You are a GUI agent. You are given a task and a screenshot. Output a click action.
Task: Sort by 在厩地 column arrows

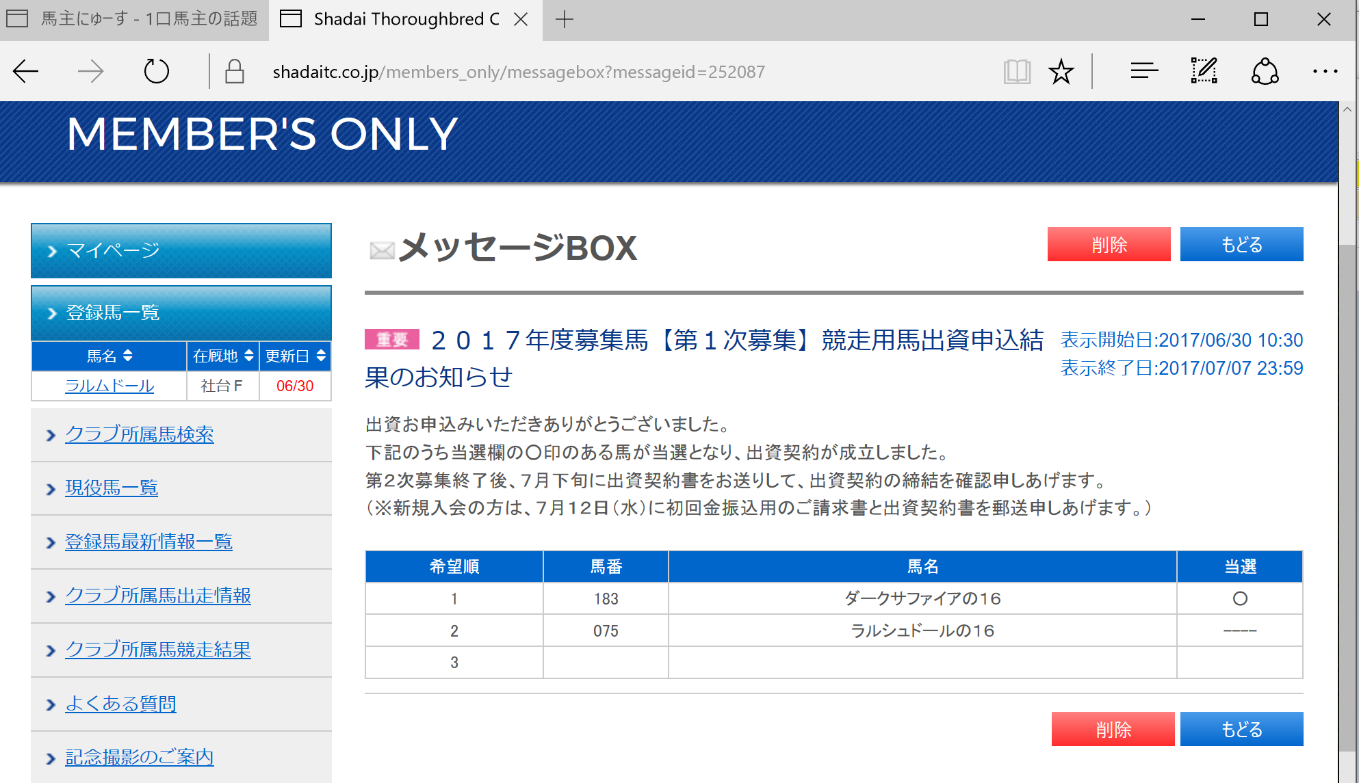(249, 356)
